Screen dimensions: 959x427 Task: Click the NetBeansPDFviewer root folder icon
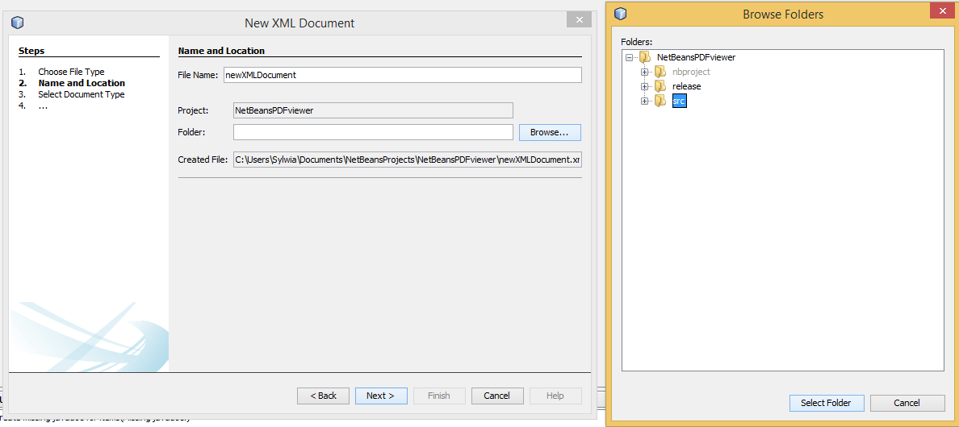(x=644, y=57)
